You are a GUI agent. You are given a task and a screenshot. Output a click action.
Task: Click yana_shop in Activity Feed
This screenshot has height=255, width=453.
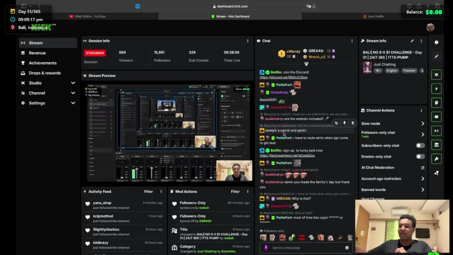102,203
